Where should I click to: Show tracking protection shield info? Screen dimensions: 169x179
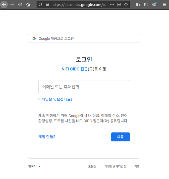point(40,4)
